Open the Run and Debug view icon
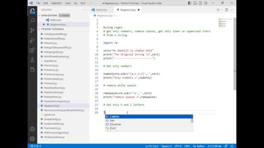This screenshot has height=148, width=264. coord(32,40)
